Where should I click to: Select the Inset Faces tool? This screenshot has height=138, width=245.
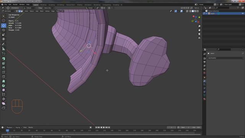(x=3, y=63)
